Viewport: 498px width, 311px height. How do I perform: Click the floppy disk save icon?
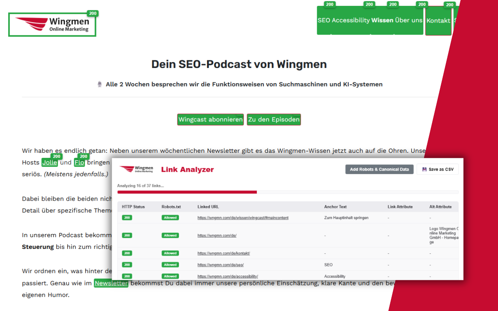[424, 169]
